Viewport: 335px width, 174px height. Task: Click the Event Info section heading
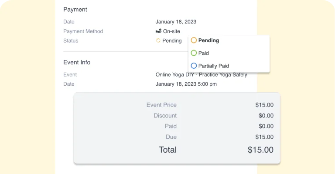tap(77, 62)
